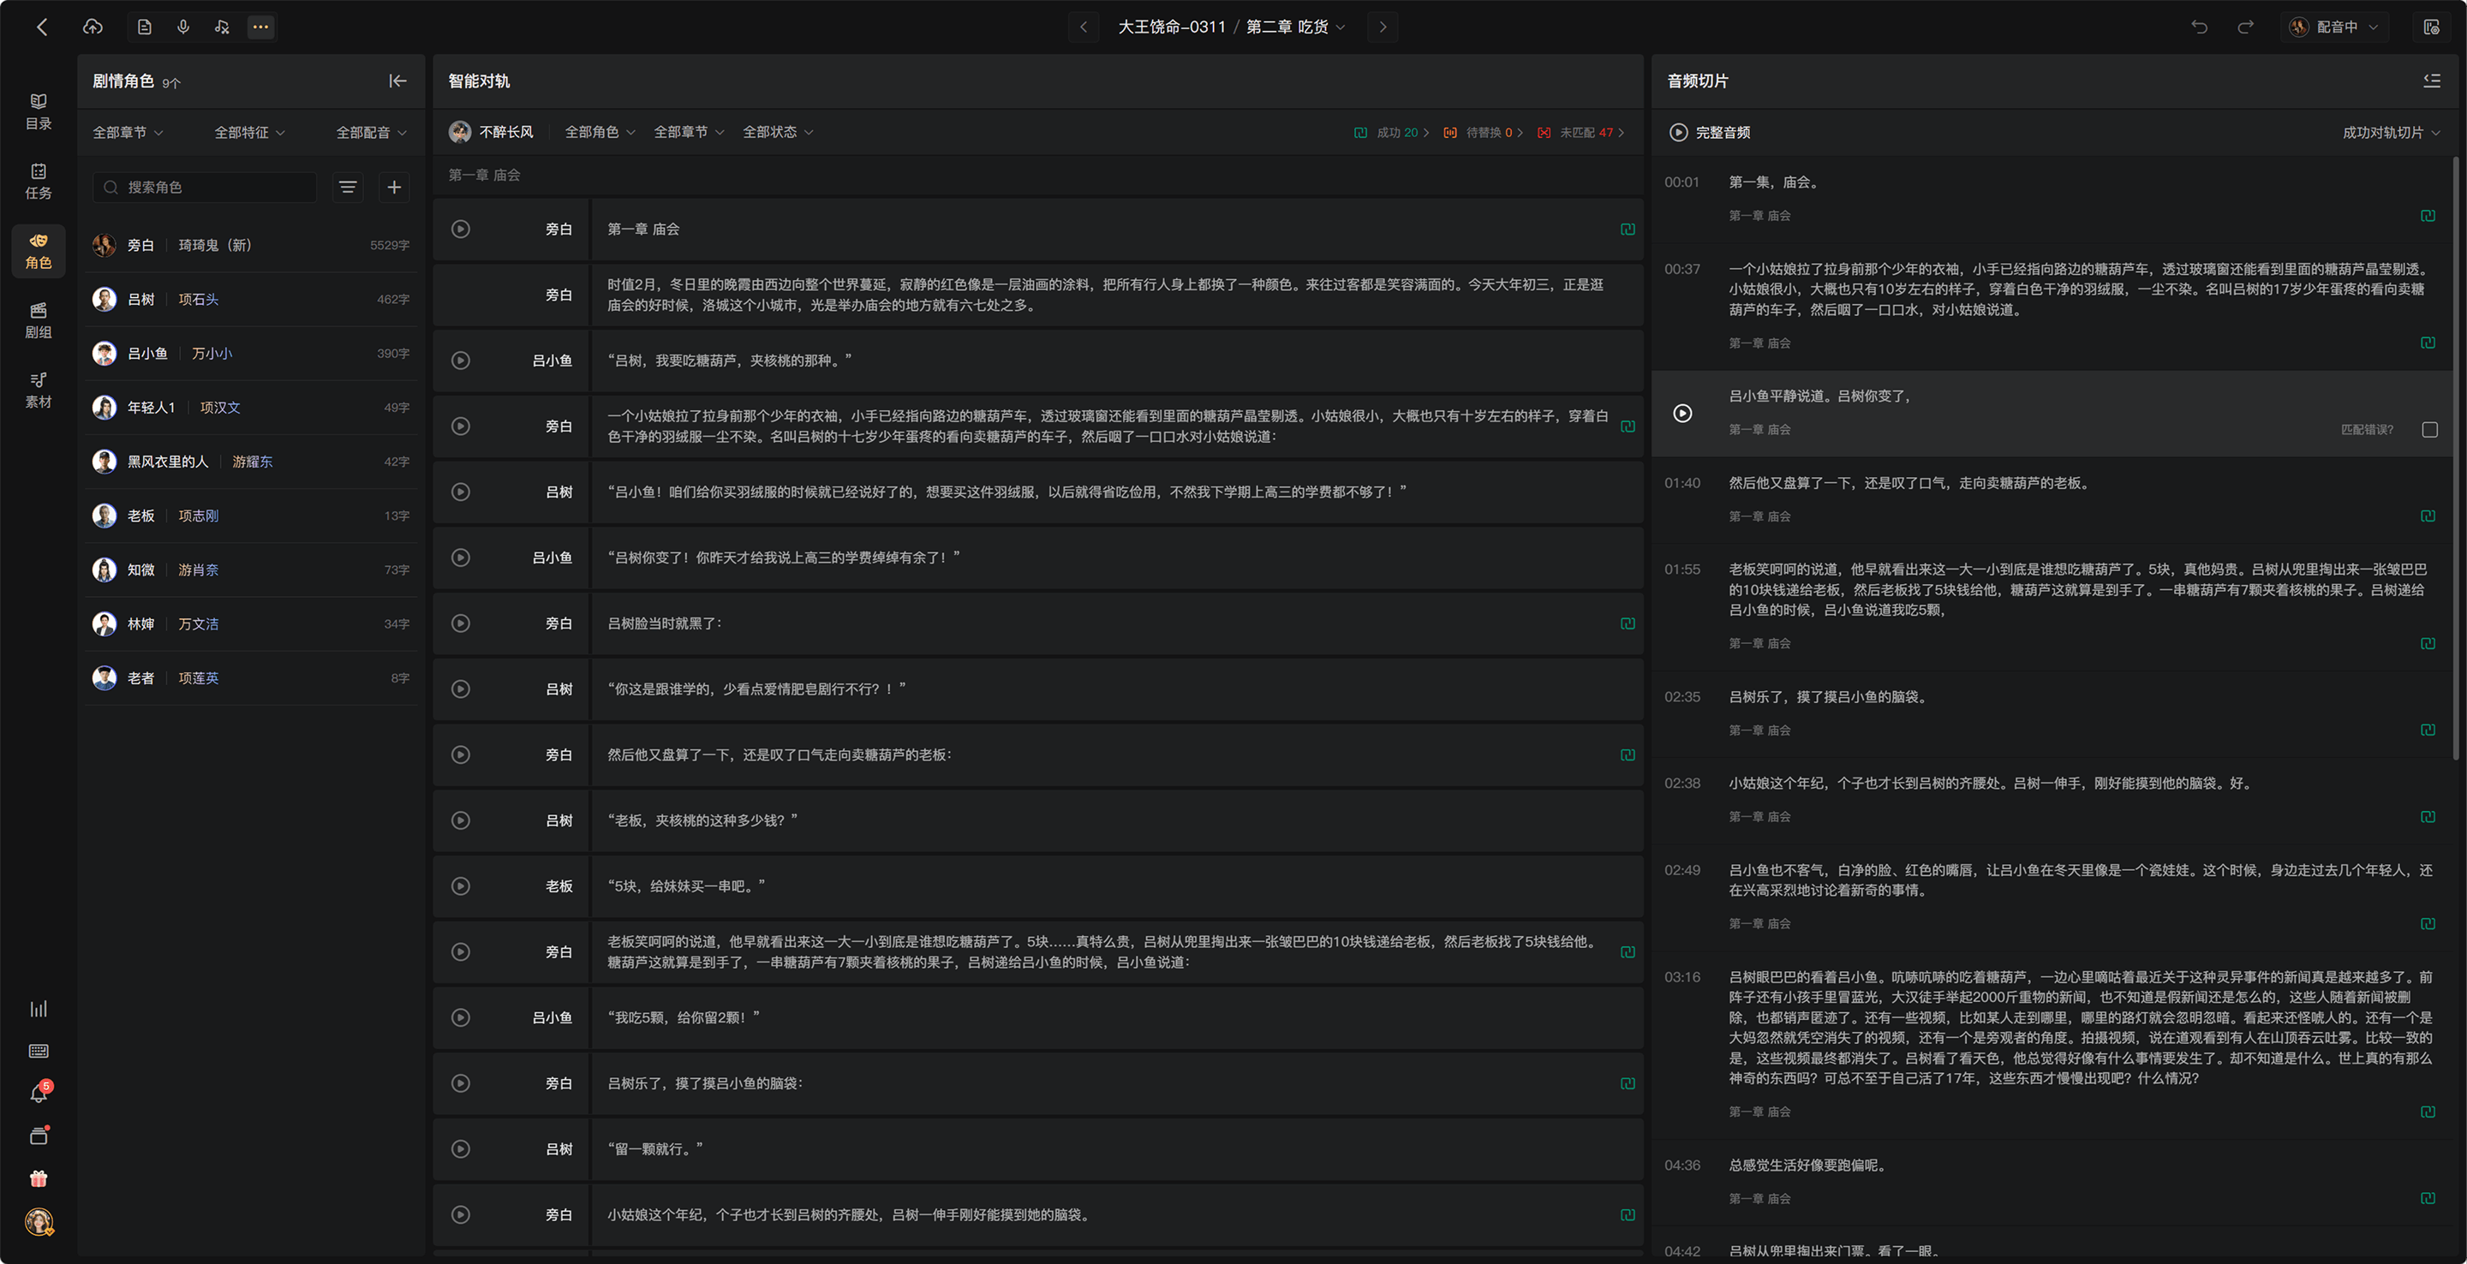
Task: Click the cloud upload icon
Action: pos(93,27)
